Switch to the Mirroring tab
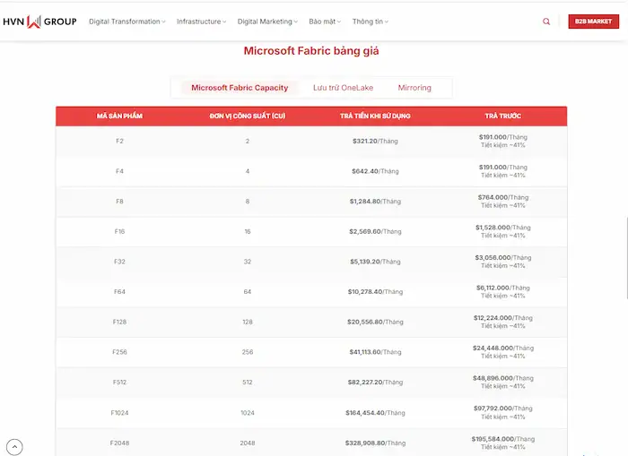This screenshot has height=456, width=628. click(414, 88)
